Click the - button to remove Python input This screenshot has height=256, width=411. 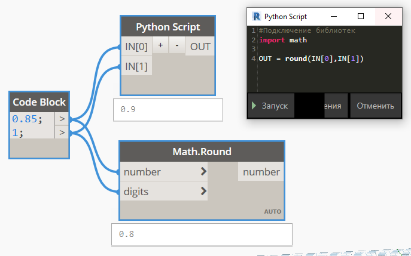(x=176, y=46)
